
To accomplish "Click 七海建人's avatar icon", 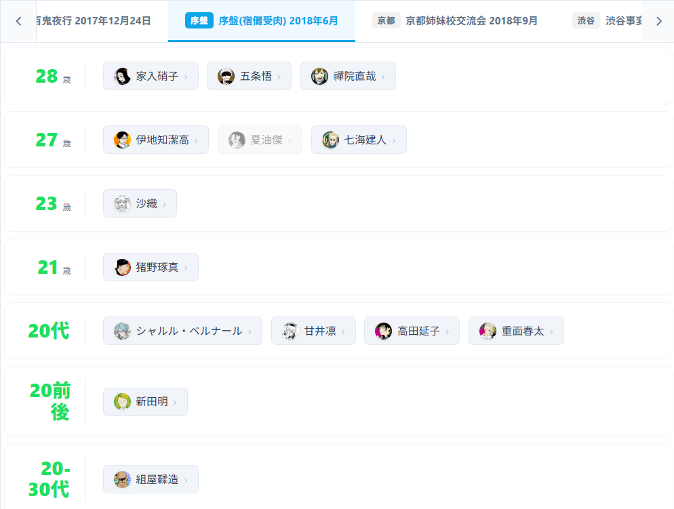I will [330, 140].
